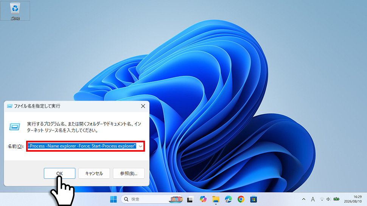Open the Wi-Fi network tray icon

point(322,199)
